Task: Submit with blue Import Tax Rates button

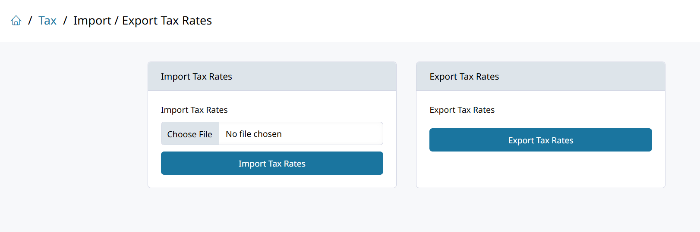Action: tap(272, 163)
